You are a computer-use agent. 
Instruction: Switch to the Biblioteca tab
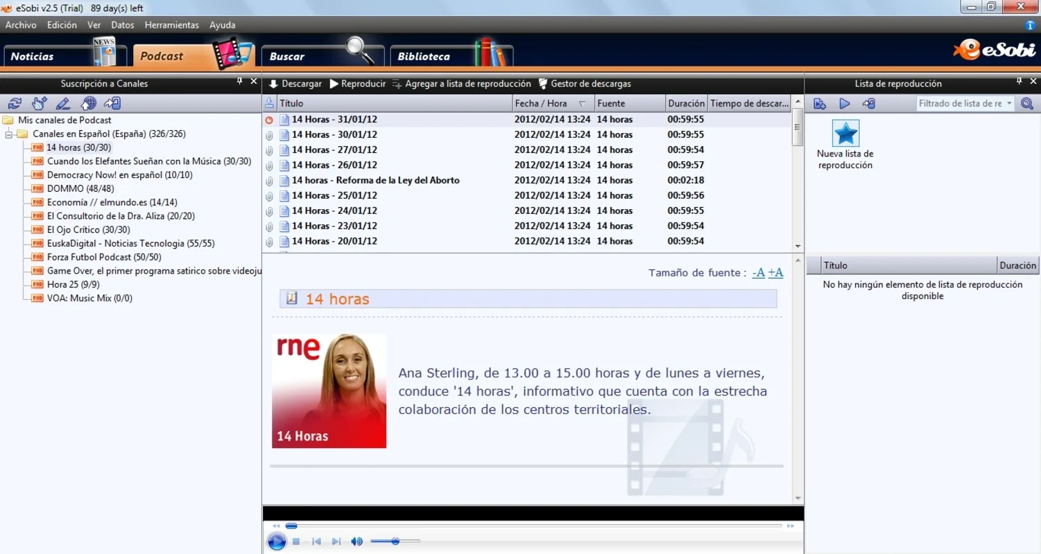pyautogui.click(x=451, y=55)
